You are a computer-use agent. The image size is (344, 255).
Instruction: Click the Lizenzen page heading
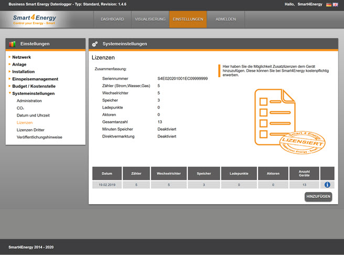click(x=103, y=58)
